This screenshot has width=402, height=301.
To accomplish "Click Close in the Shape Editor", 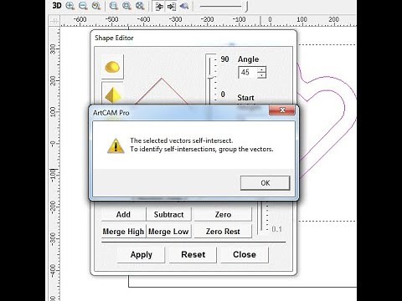I will (245, 254).
